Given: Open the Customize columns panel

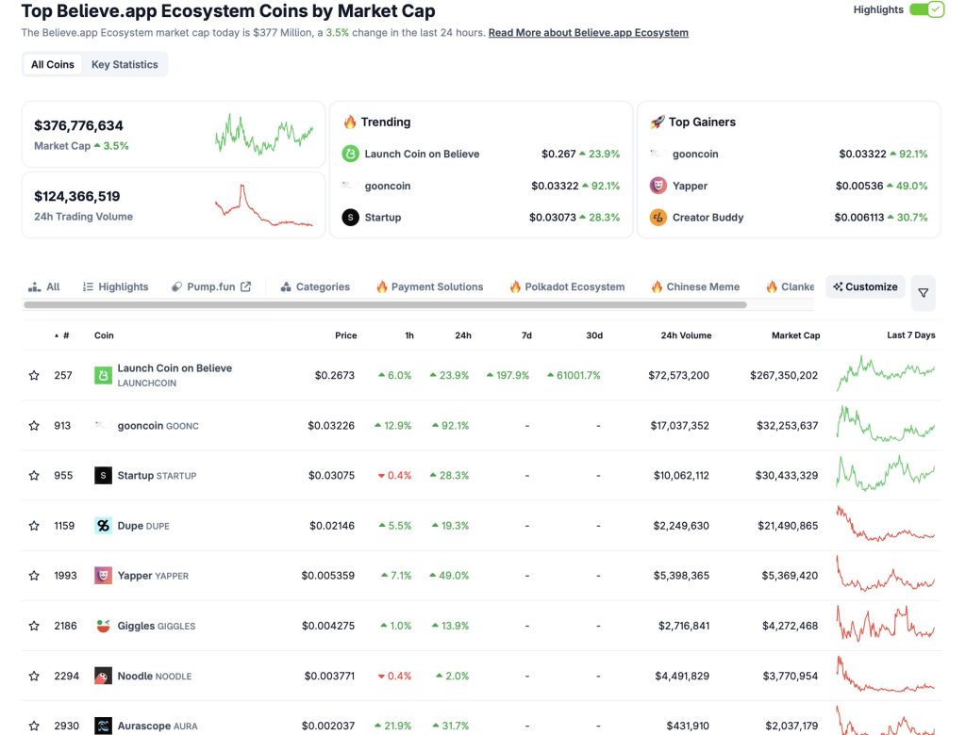Looking at the screenshot, I should coord(864,286).
